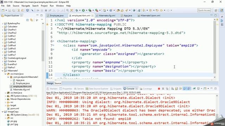Open the File menu
Screen dimensions: 225x126
(x=3, y=6)
